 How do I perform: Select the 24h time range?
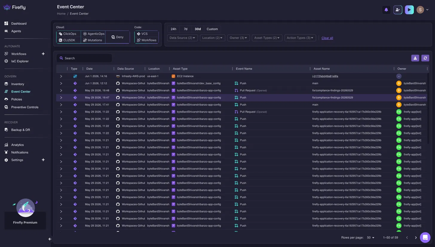[173, 29]
